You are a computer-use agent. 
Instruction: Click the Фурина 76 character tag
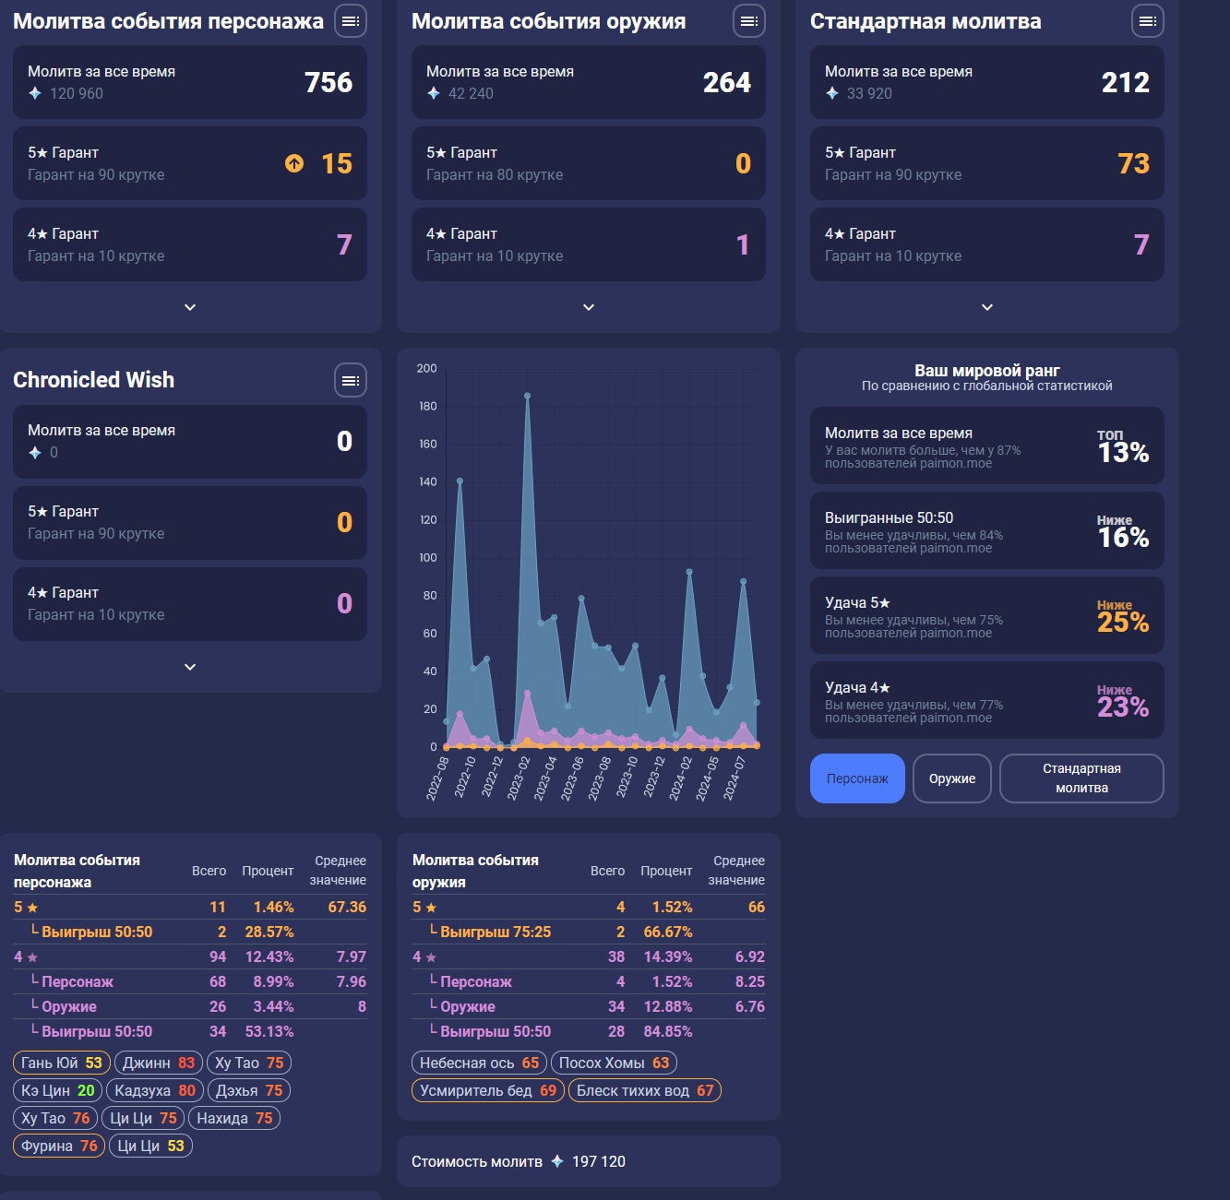coord(59,1146)
